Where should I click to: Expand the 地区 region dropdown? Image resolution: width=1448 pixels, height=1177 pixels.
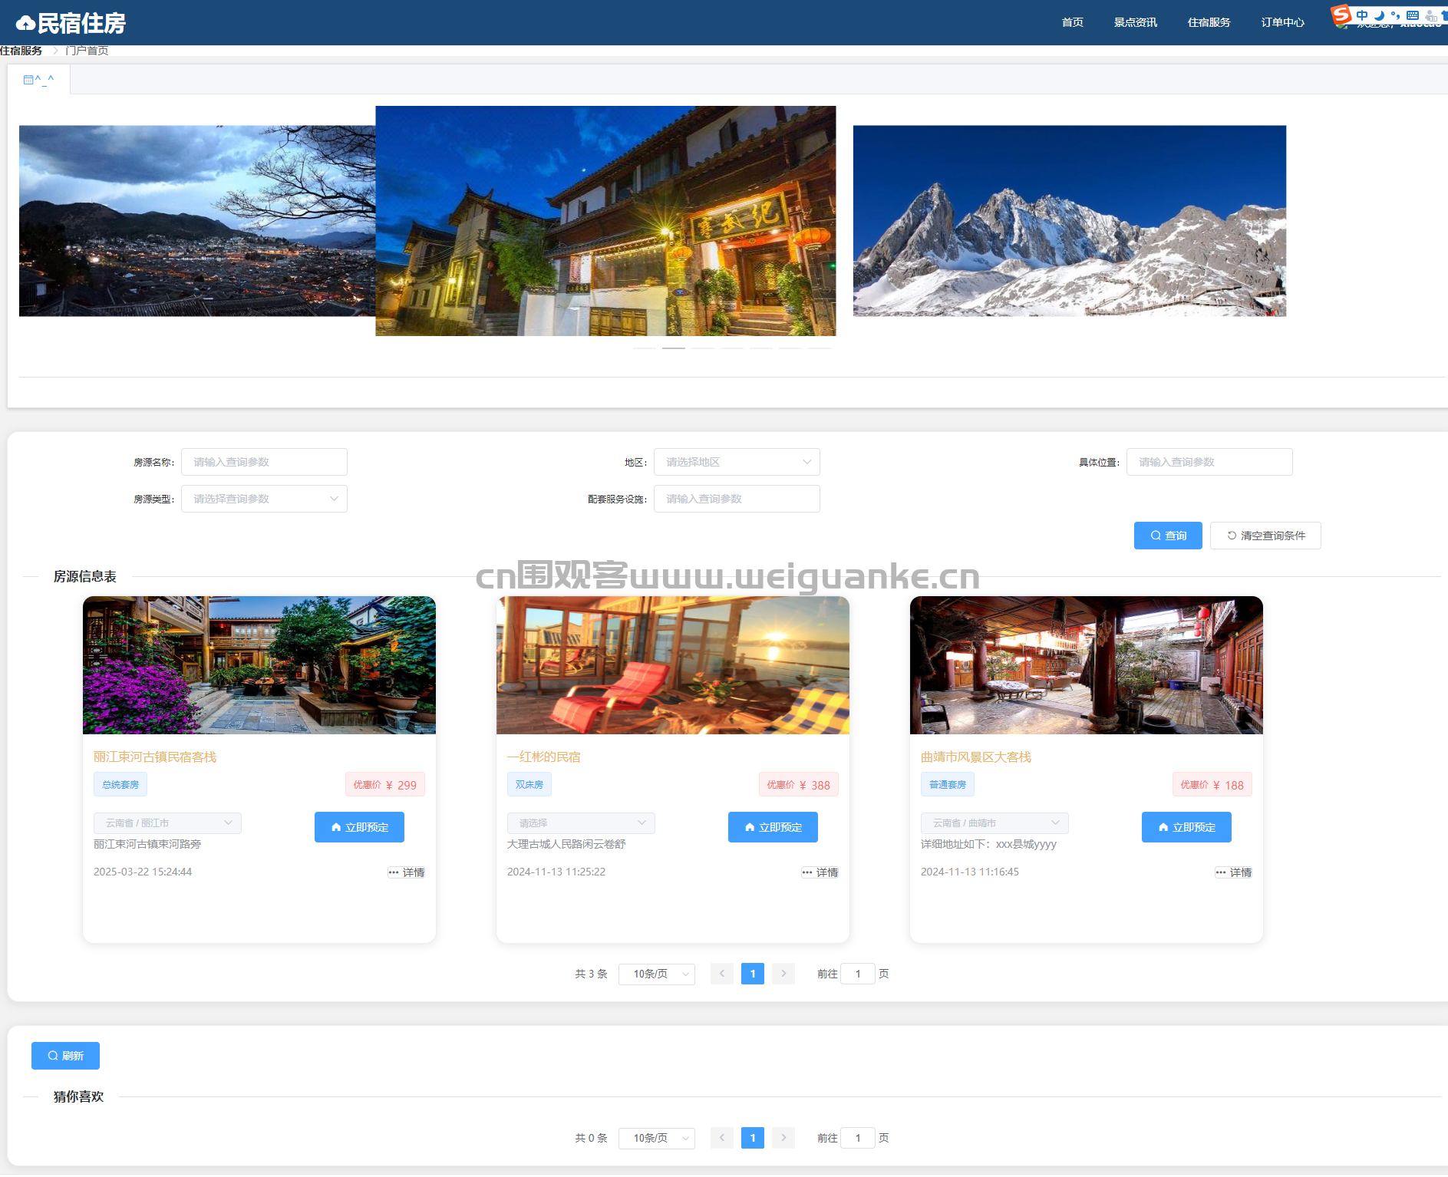[737, 462]
